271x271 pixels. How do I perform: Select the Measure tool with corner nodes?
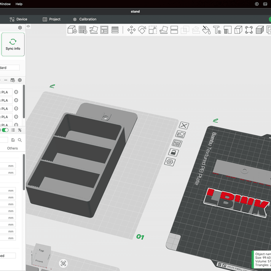pyautogui.click(x=249, y=30)
